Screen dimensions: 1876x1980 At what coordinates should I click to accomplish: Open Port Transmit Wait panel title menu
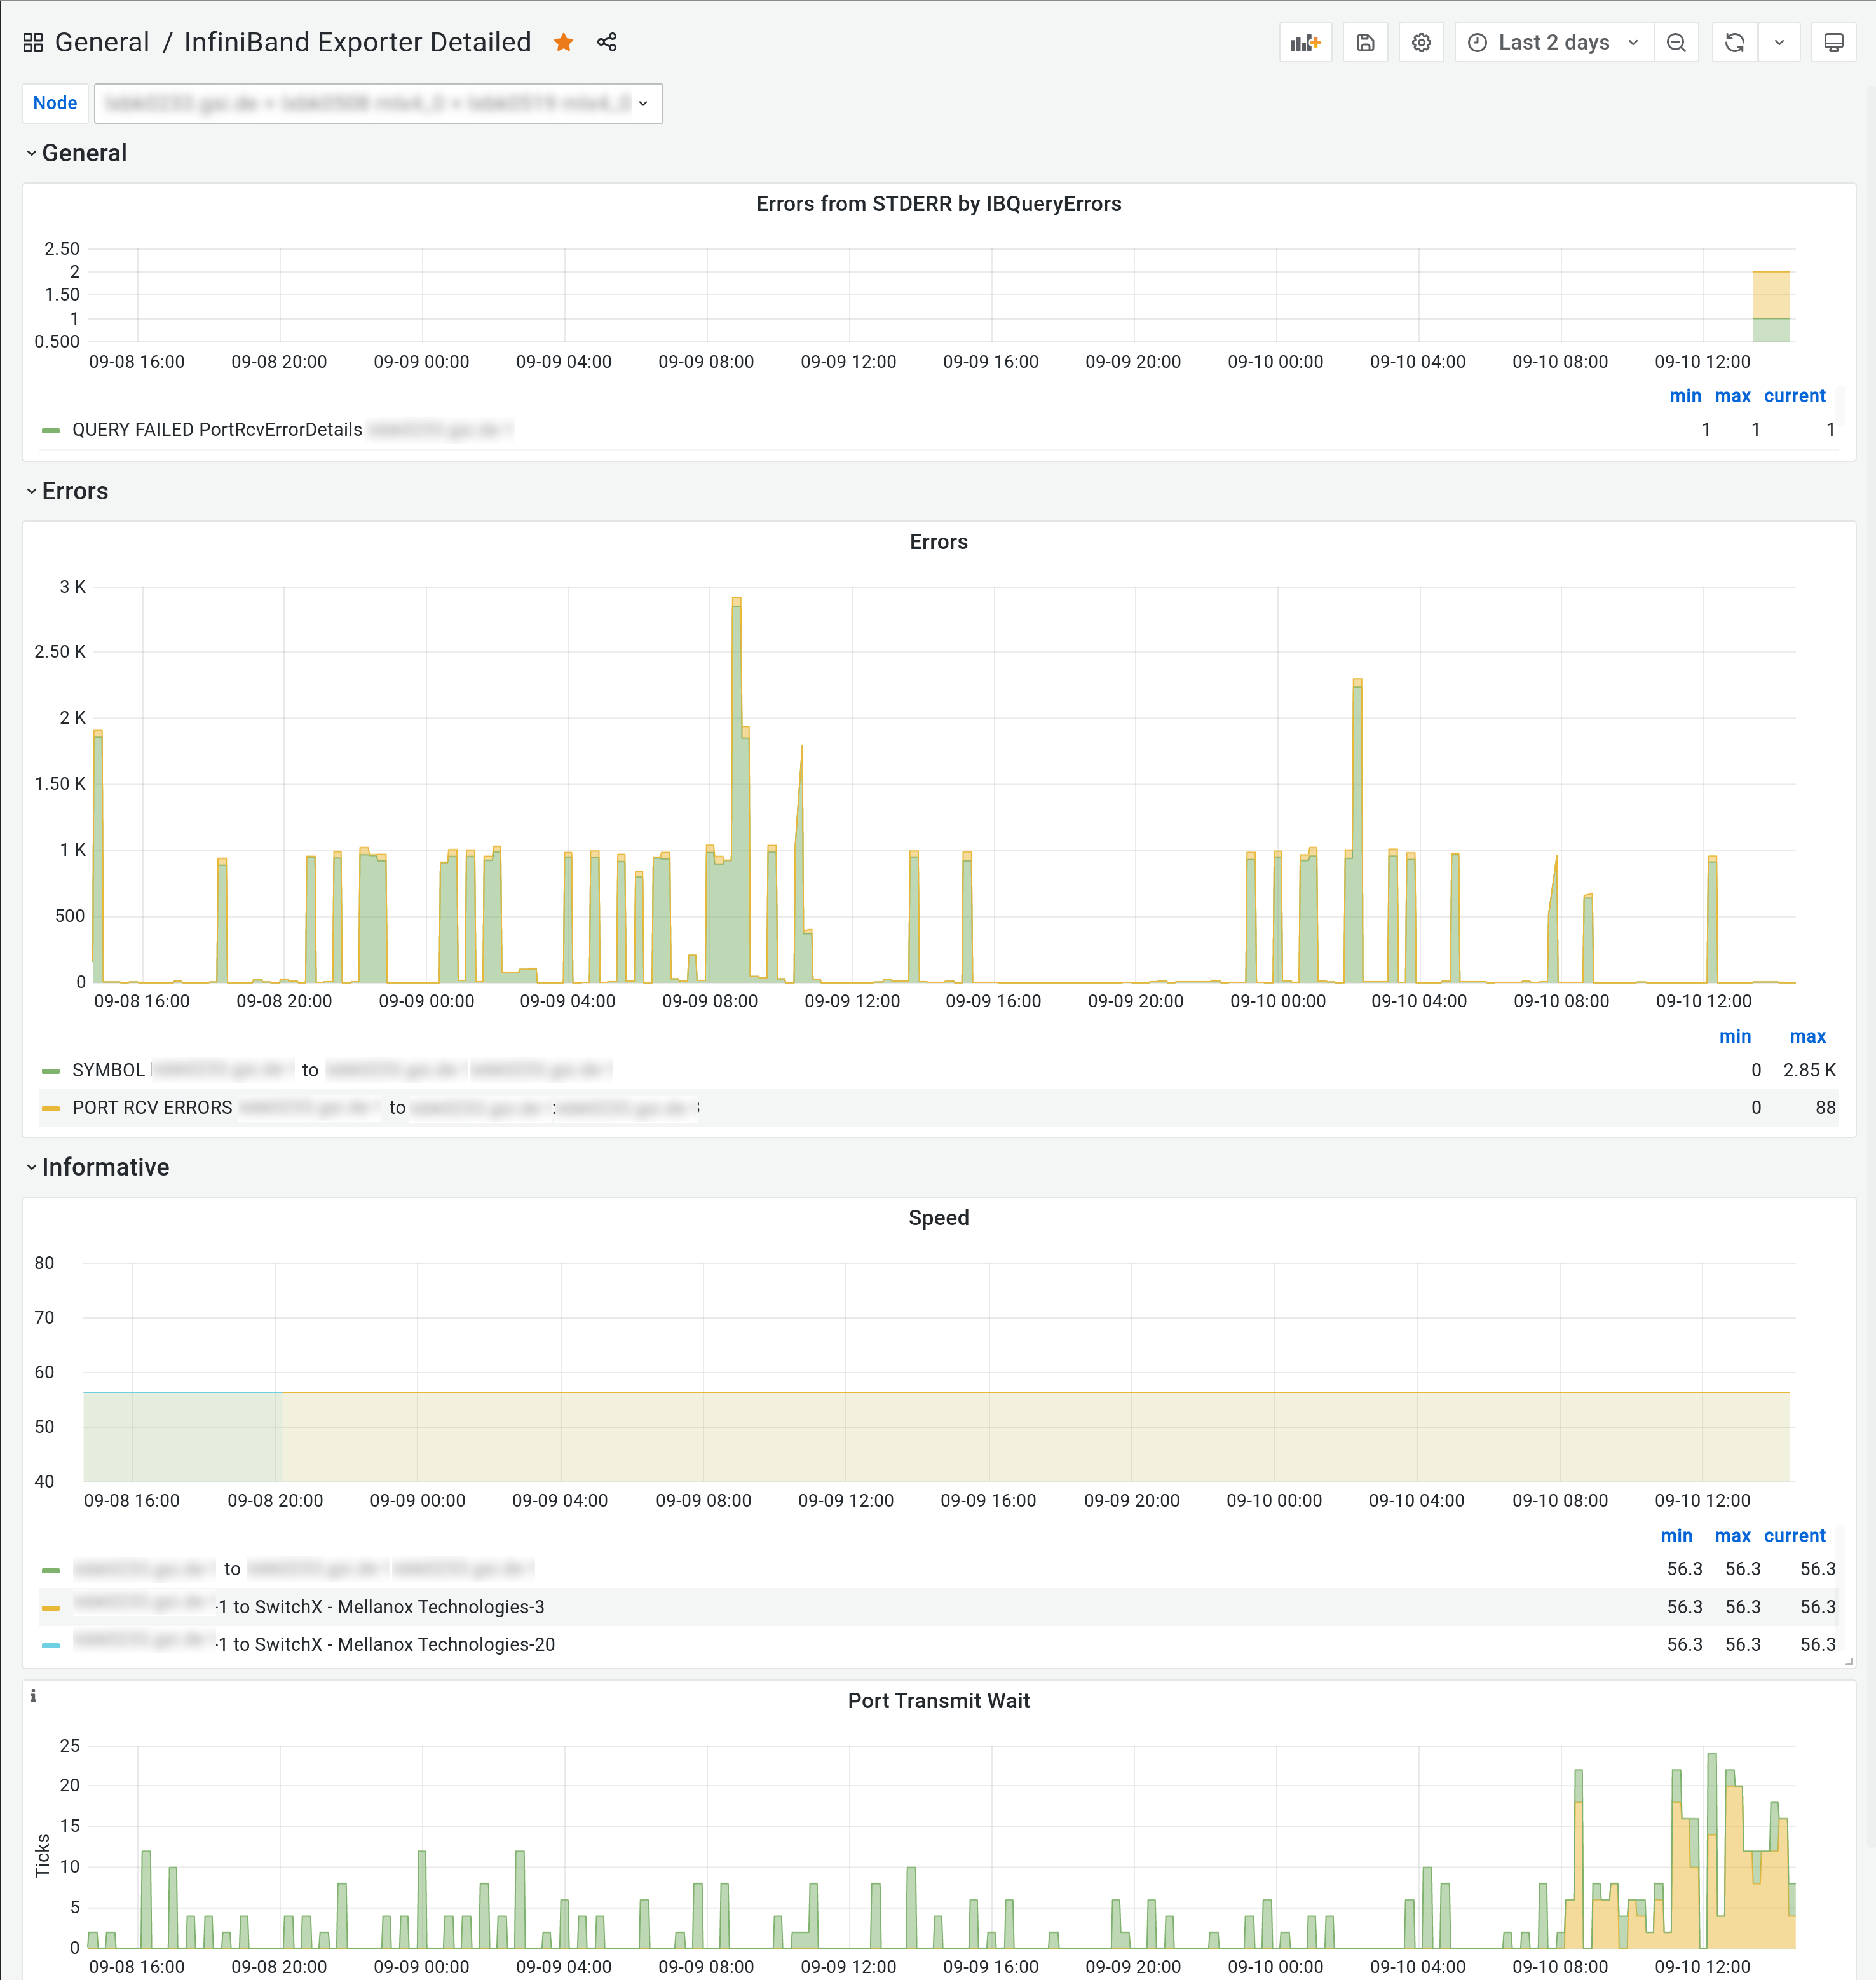[938, 1701]
